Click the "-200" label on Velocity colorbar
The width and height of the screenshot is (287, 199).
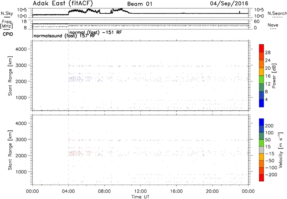click(x=271, y=175)
